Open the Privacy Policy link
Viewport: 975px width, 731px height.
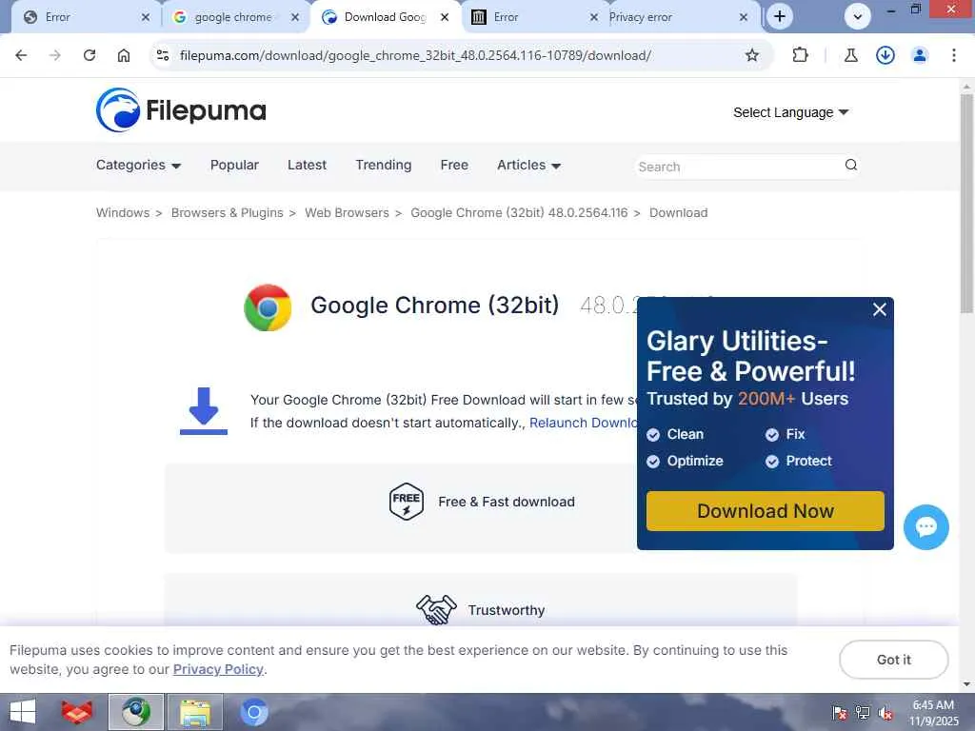(218, 669)
